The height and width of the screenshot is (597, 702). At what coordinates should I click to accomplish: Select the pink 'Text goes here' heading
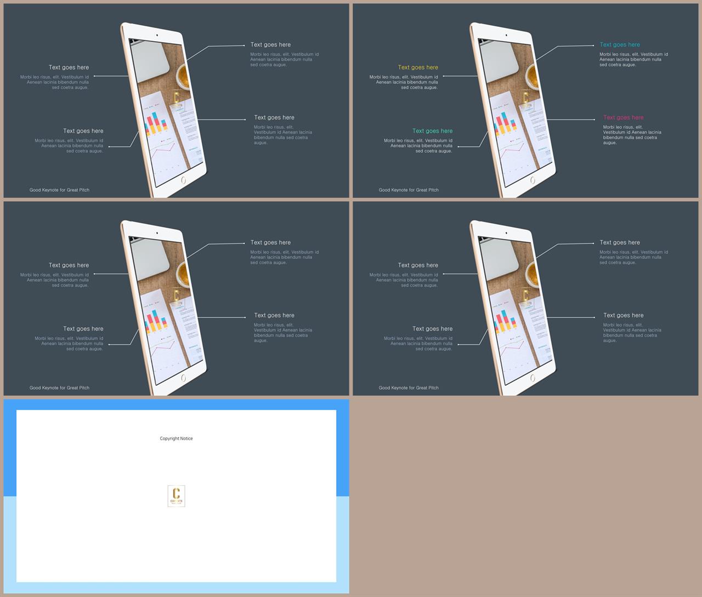(624, 117)
